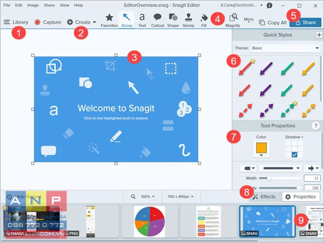Toggle Hide Recent tray
Image resolution: width=324 pixels, height=243 pixels.
[23, 197]
